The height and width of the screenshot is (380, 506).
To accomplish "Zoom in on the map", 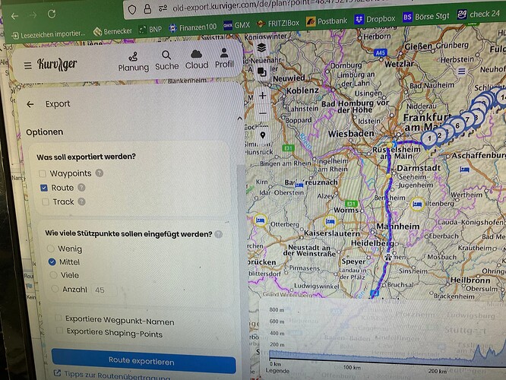I will [262, 96].
